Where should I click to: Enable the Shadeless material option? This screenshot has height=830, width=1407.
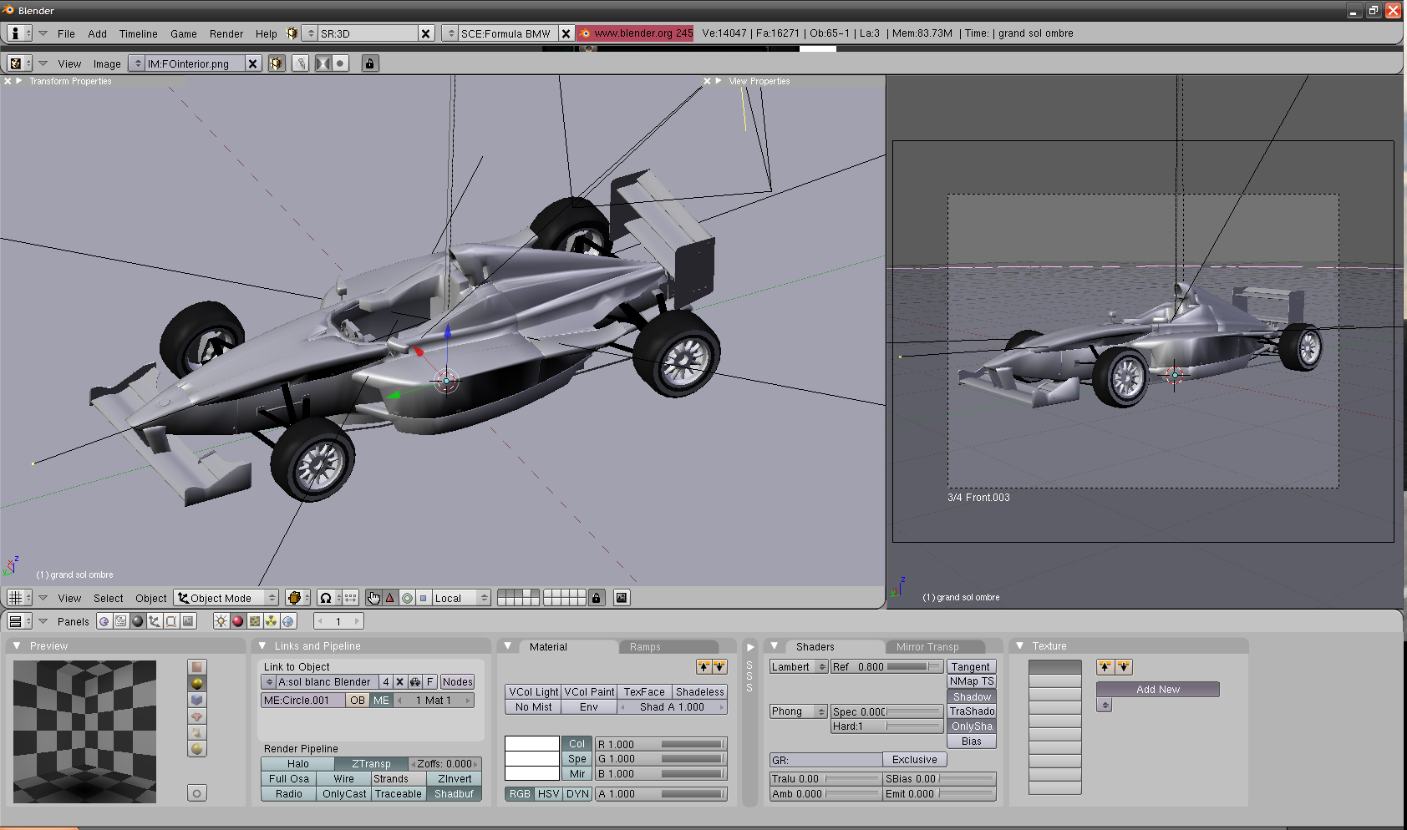(x=699, y=692)
